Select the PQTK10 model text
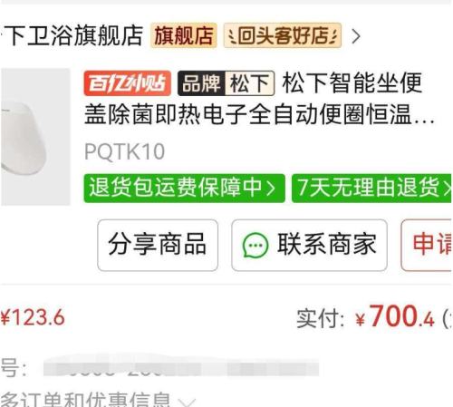Viewport: 453px width, 407px height. point(124,151)
